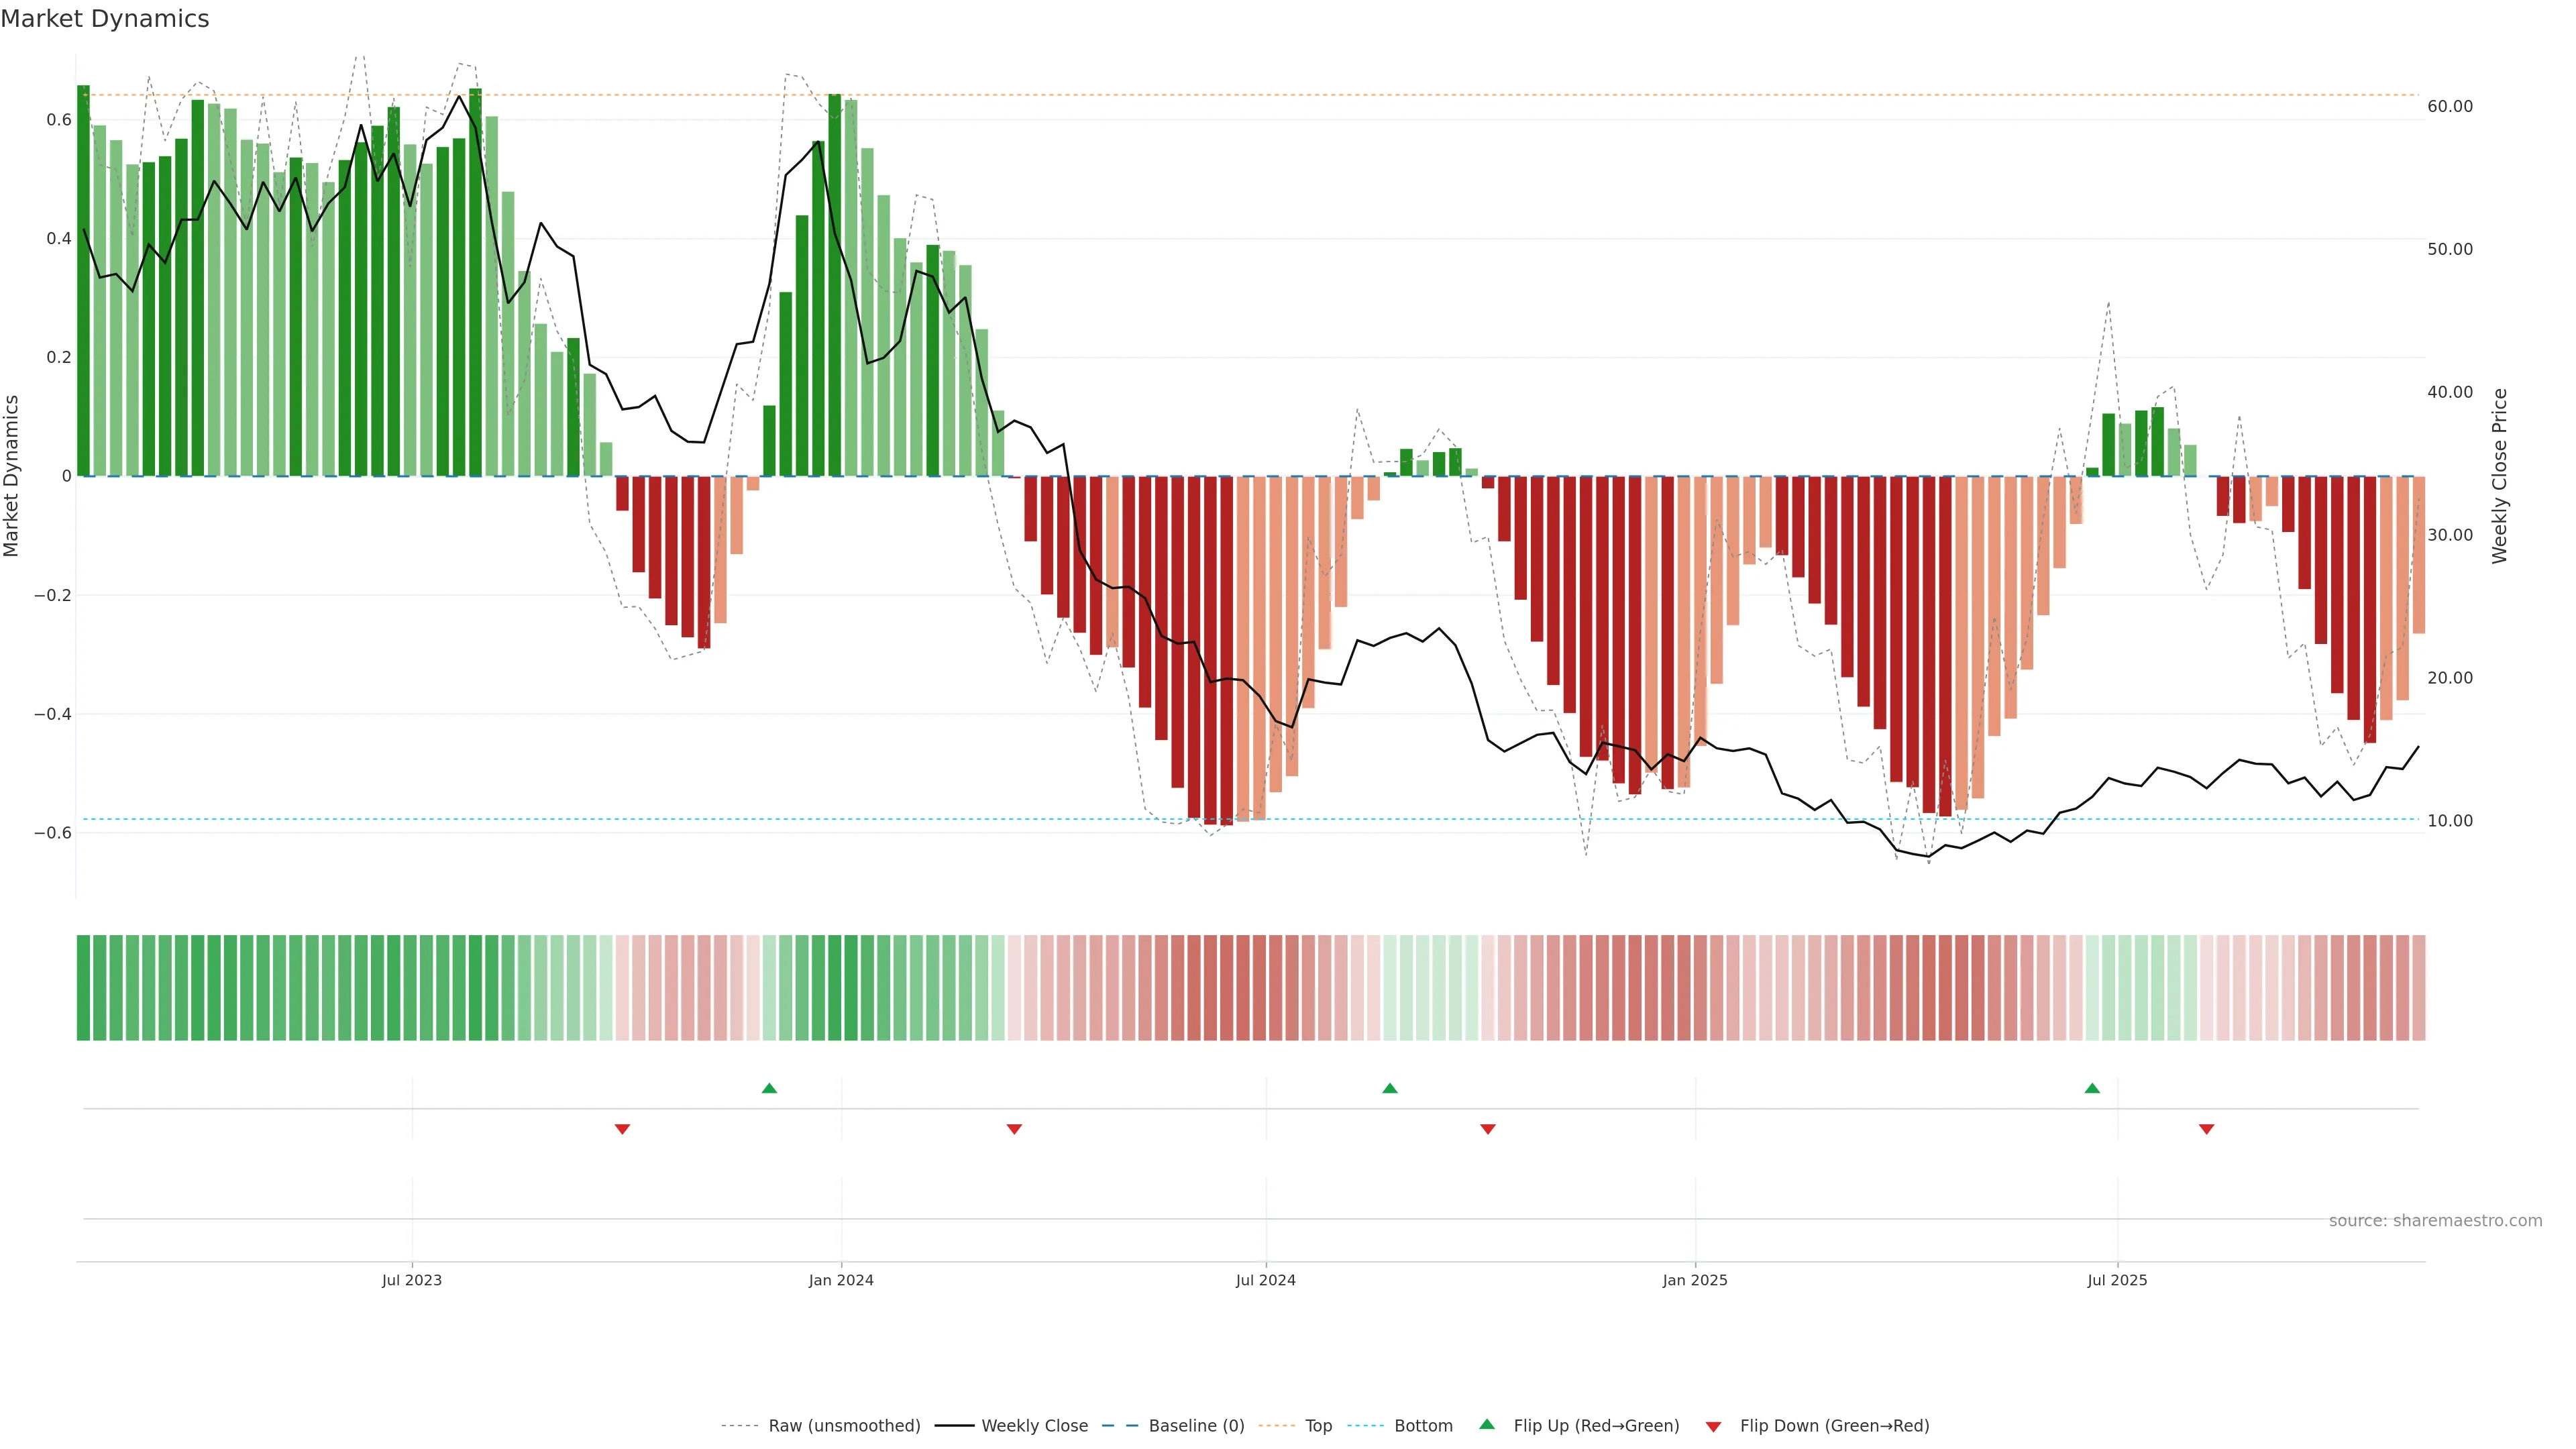Toggle the Weekly Close legend entry
The width and height of the screenshot is (2576, 1449).
point(1034,1426)
